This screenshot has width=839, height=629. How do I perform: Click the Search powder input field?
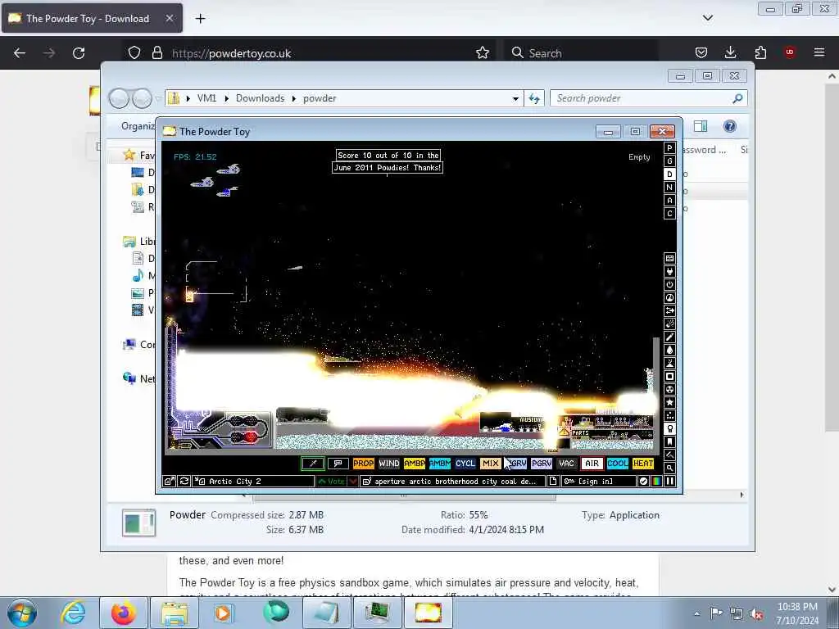pyautogui.click(x=642, y=98)
